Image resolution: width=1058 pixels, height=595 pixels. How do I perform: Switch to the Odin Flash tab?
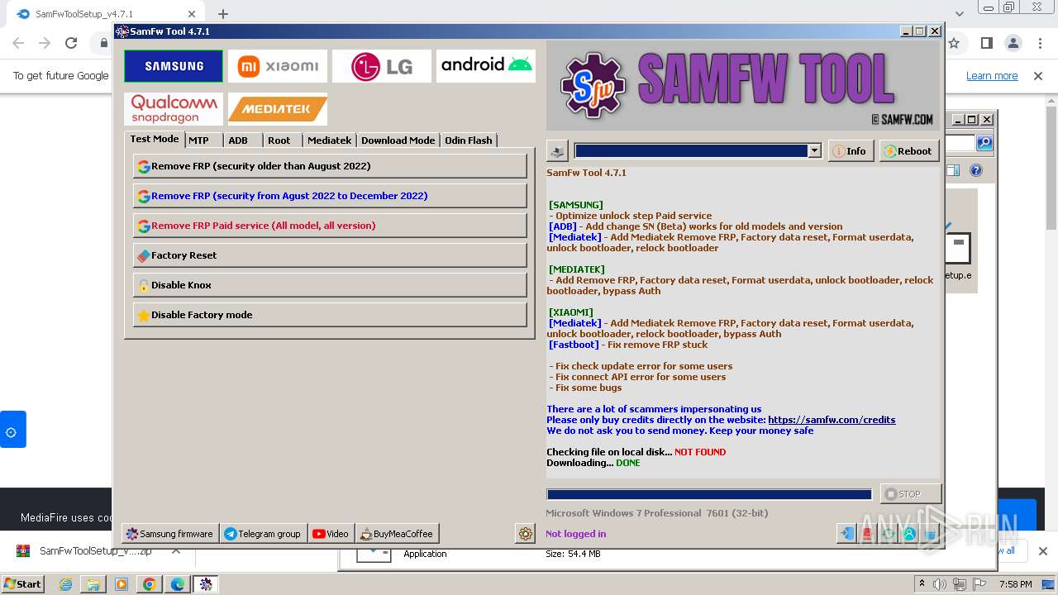[x=468, y=140]
